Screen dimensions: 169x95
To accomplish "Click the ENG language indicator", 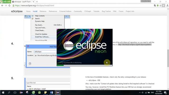I will pyautogui.click(x=152, y=93).
